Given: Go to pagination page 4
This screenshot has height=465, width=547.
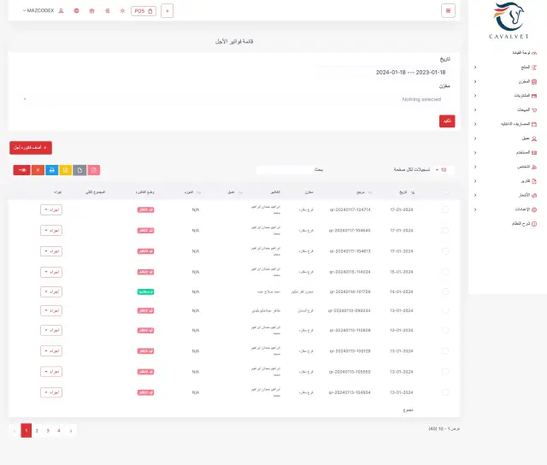Looking at the screenshot, I should (x=59, y=431).
